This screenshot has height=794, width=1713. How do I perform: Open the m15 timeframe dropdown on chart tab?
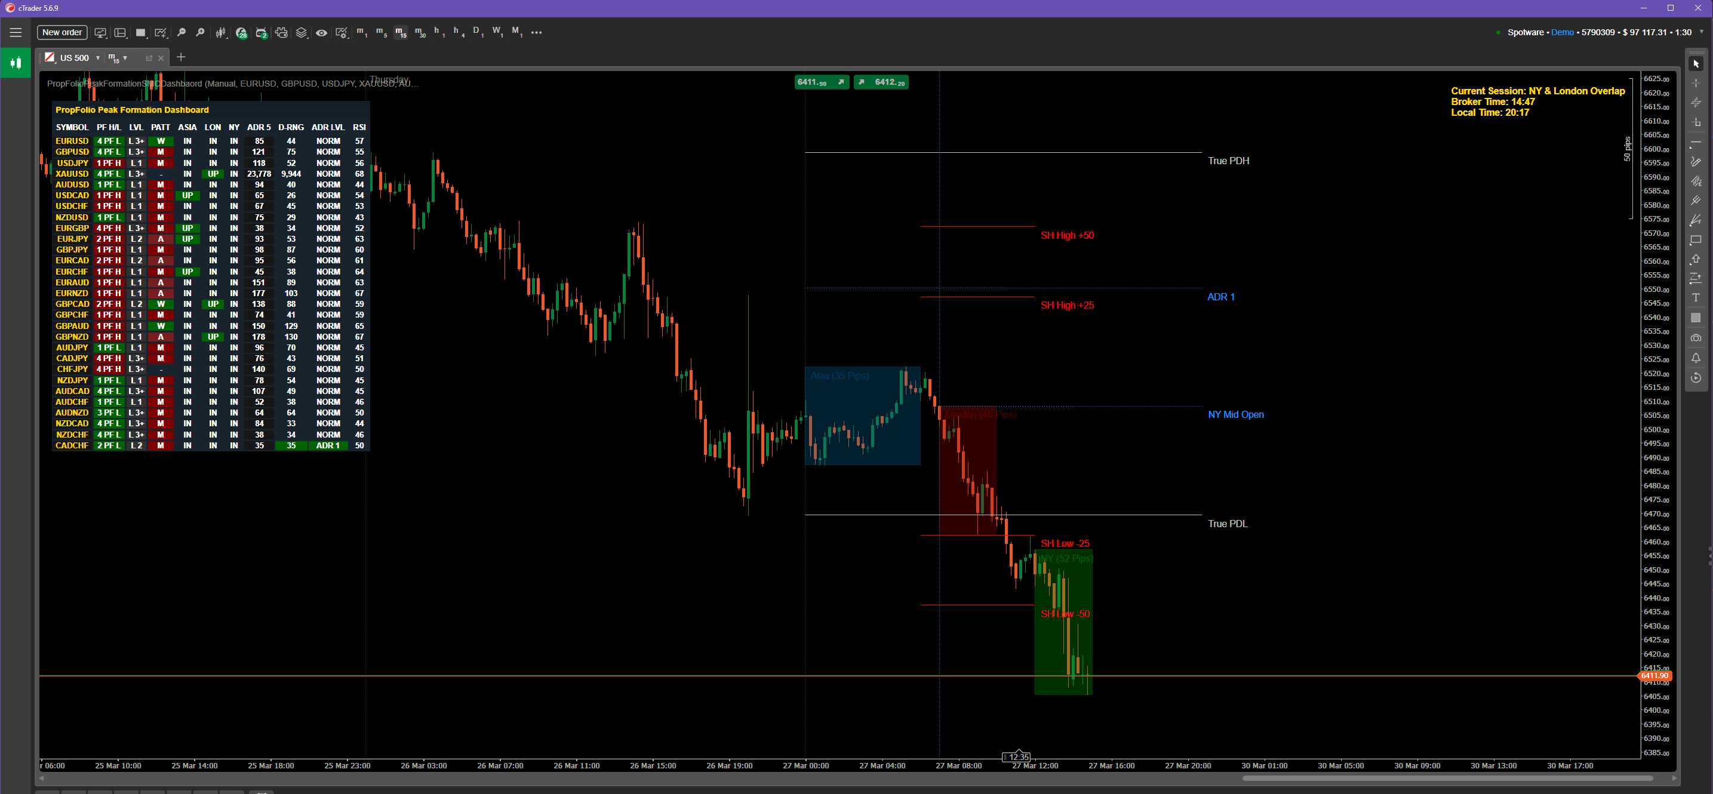(x=125, y=58)
